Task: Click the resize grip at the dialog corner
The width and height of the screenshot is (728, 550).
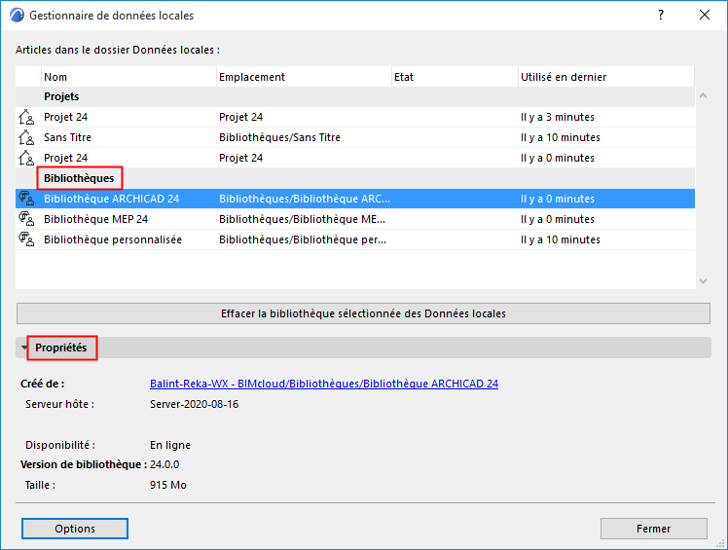Action: click(720, 543)
